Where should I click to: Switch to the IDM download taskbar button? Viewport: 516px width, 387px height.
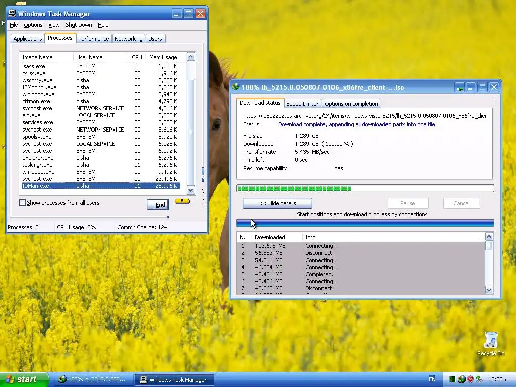click(93, 379)
